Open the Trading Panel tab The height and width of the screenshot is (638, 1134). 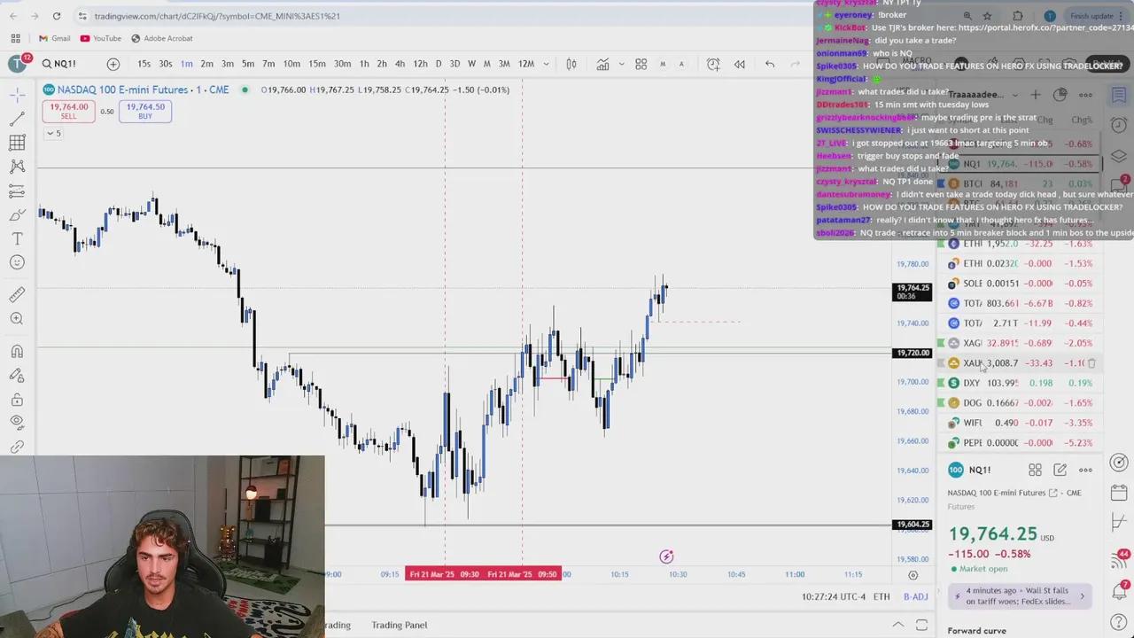click(x=400, y=625)
